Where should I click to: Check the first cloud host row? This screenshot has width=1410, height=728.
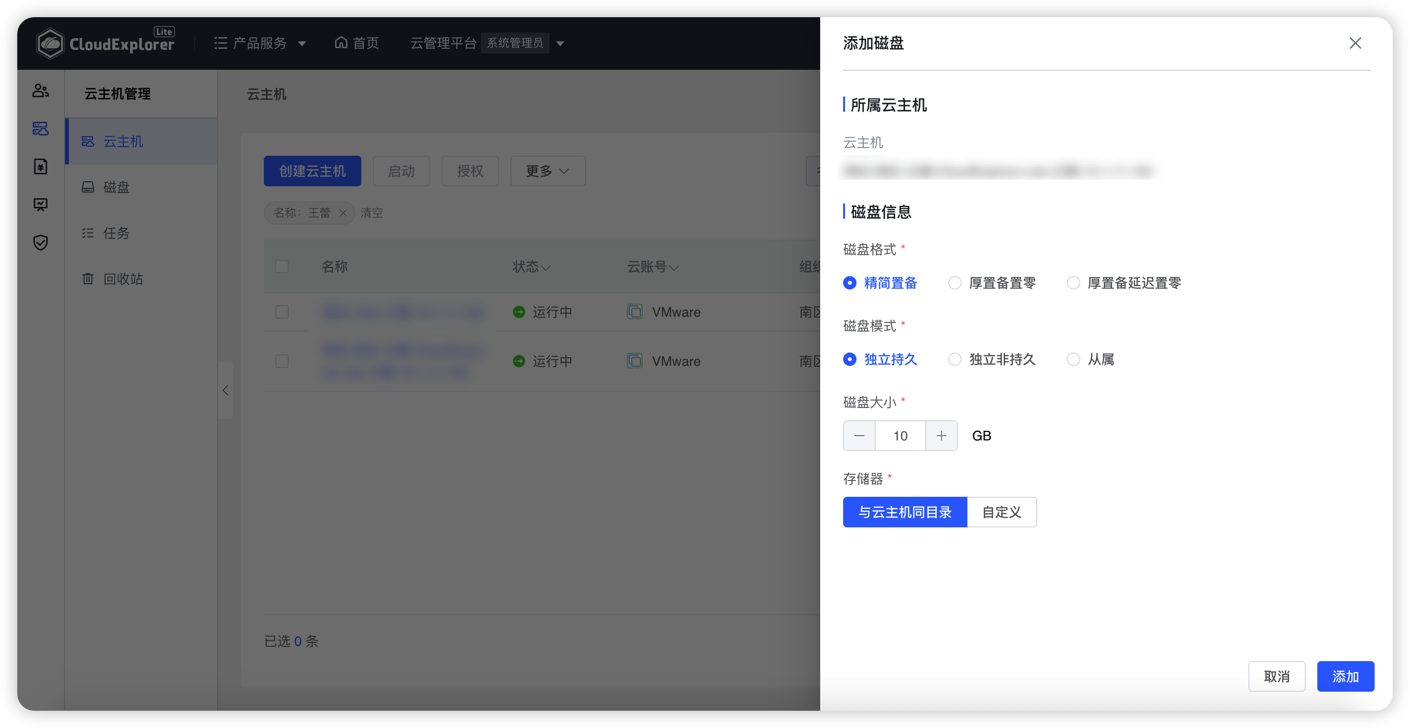(x=282, y=312)
